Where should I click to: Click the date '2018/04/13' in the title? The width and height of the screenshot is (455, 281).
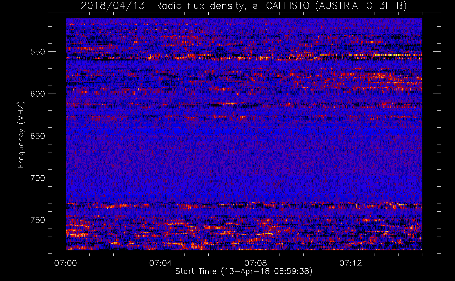pos(113,6)
